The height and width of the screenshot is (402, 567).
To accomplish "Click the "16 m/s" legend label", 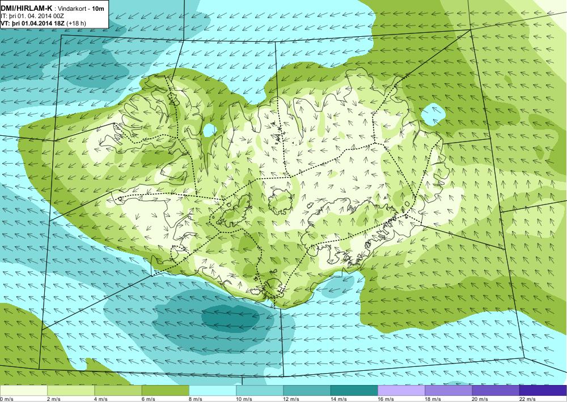I will 386,399.
